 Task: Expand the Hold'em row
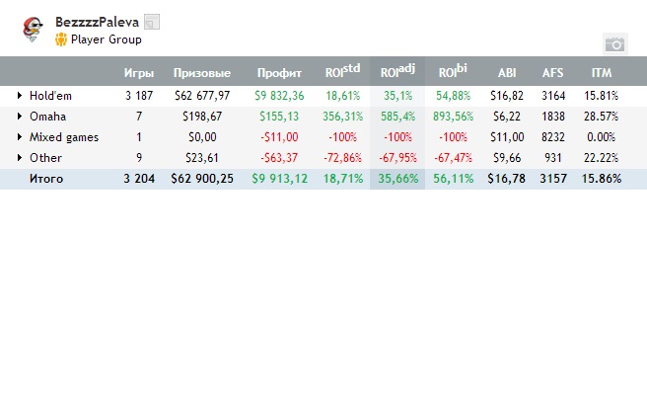20,96
